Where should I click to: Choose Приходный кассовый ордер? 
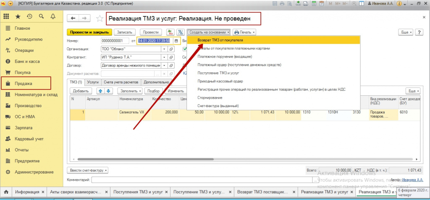273,81
